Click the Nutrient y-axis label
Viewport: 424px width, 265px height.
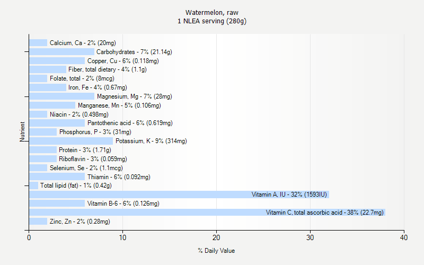pyautogui.click(x=22, y=132)
